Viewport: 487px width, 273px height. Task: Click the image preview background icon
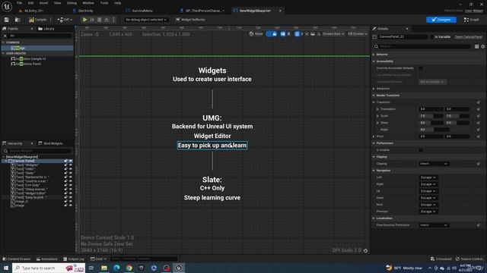pos(313,33)
